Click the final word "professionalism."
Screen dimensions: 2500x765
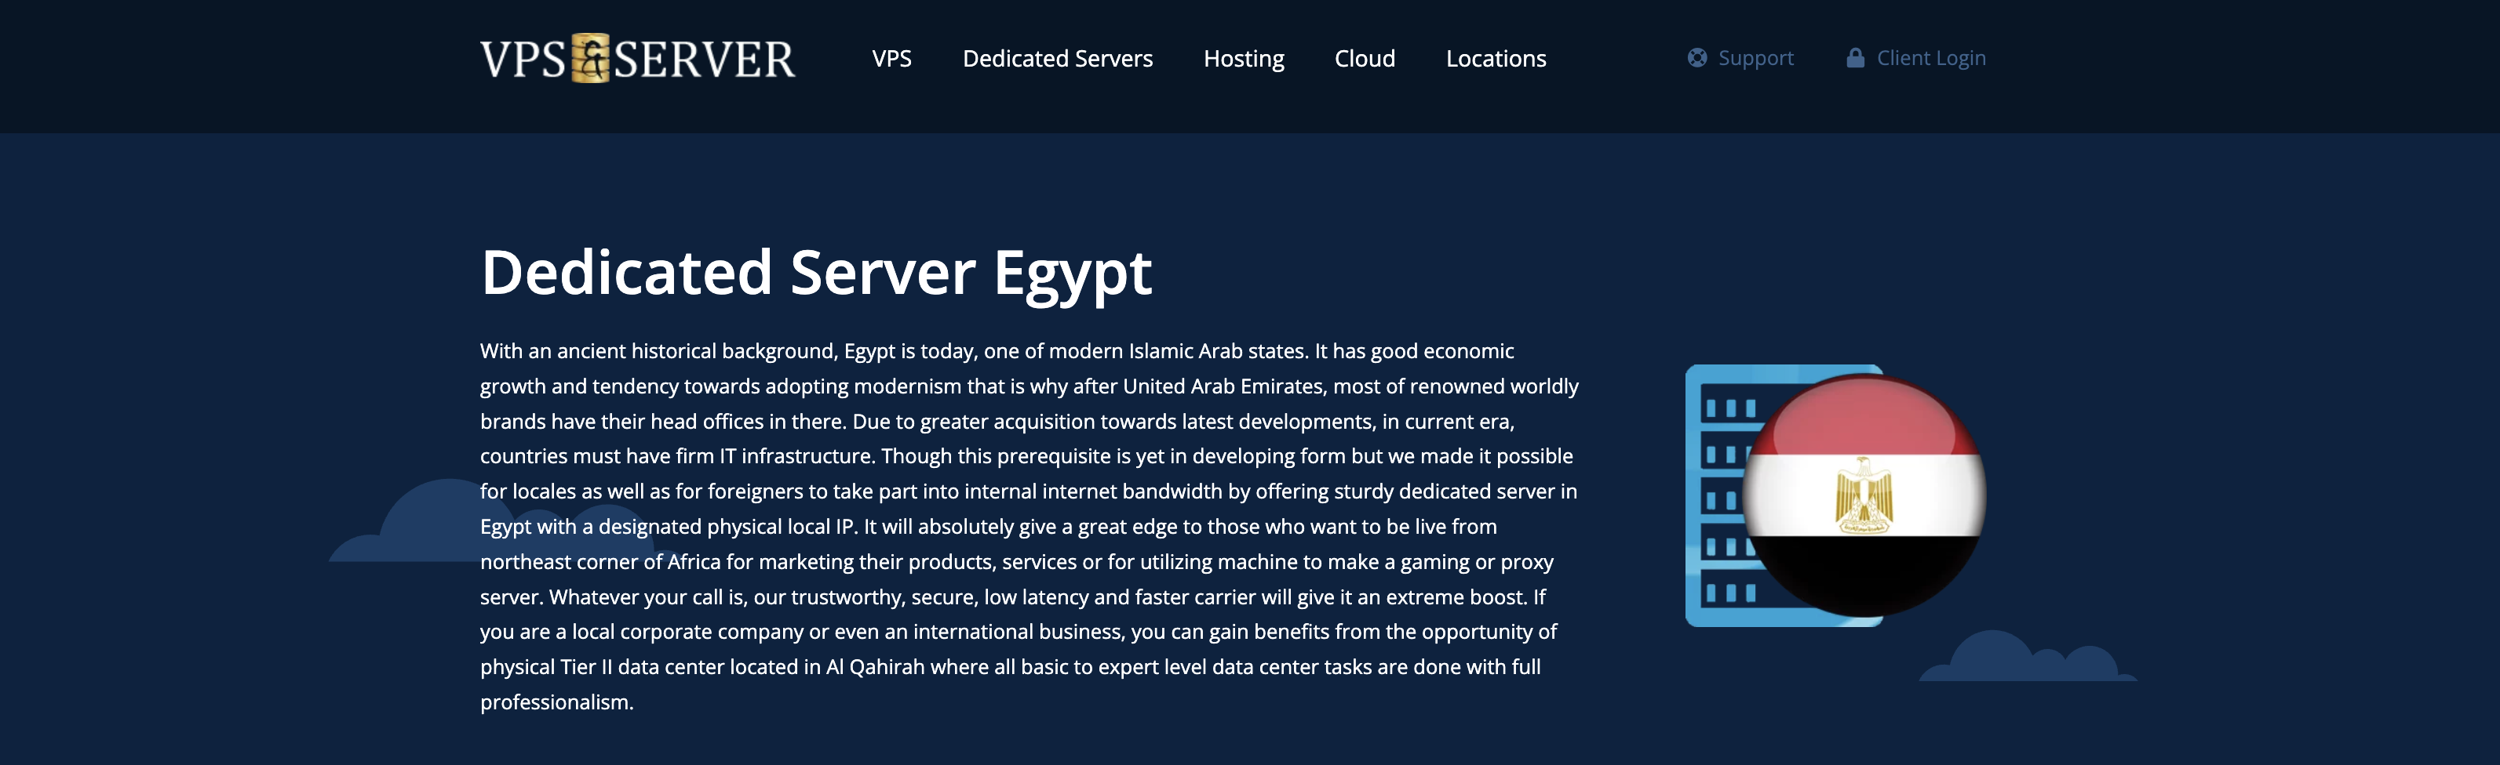click(556, 702)
